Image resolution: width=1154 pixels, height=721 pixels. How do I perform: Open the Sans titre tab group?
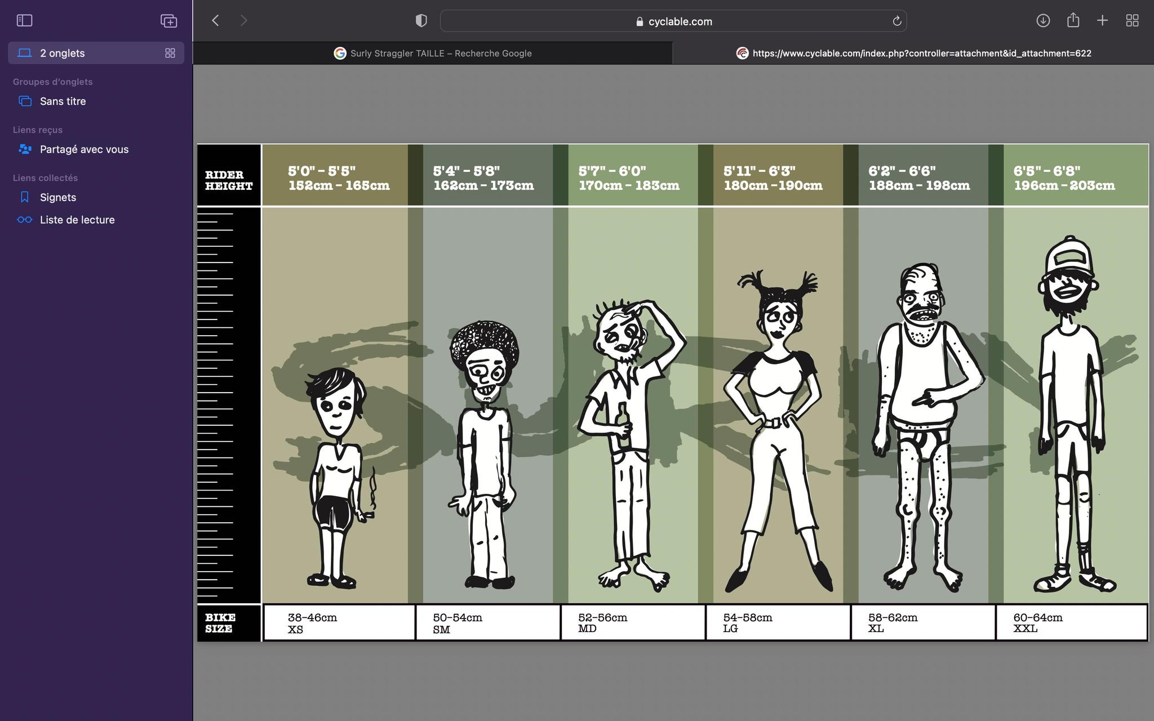click(96, 101)
